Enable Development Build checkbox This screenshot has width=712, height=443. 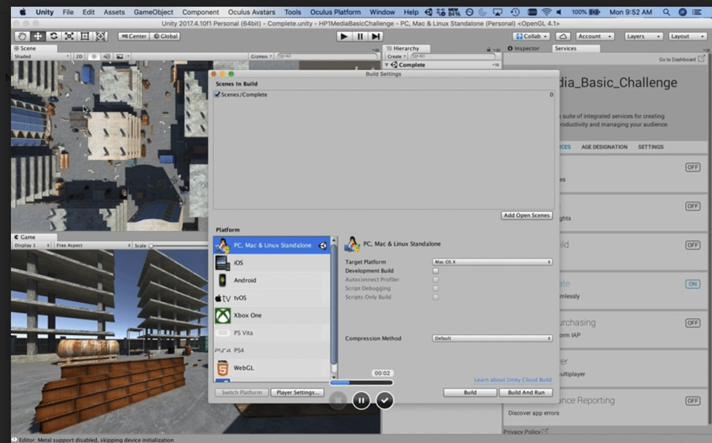pyautogui.click(x=435, y=271)
